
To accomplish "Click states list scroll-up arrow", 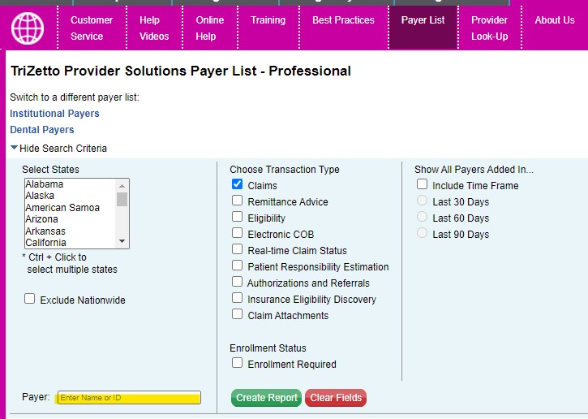I will [122, 186].
